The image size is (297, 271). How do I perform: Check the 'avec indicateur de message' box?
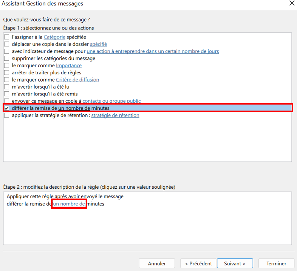(6, 51)
